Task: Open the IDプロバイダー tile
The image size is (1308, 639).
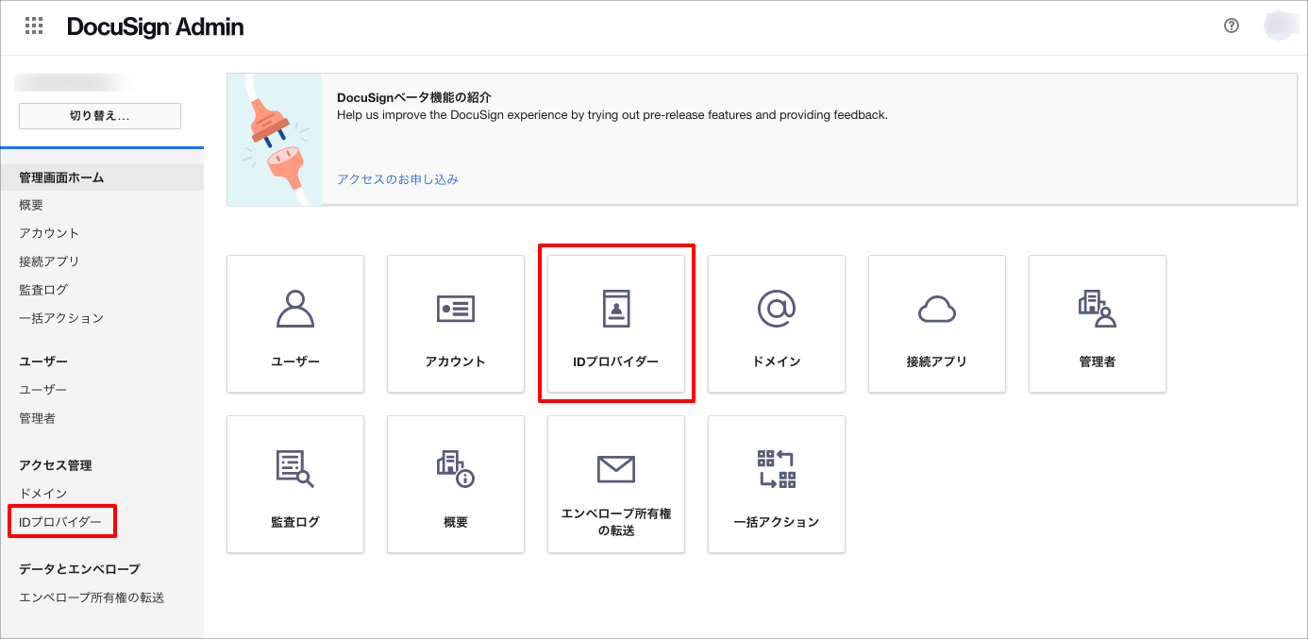Action: pos(616,324)
